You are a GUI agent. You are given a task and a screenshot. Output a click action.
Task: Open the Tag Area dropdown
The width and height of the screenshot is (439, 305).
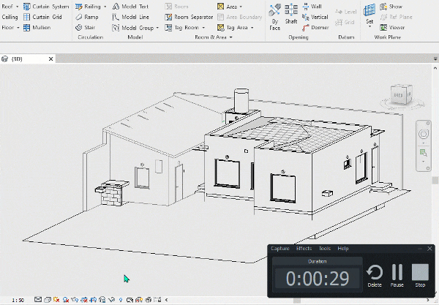[x=252, y=28]
